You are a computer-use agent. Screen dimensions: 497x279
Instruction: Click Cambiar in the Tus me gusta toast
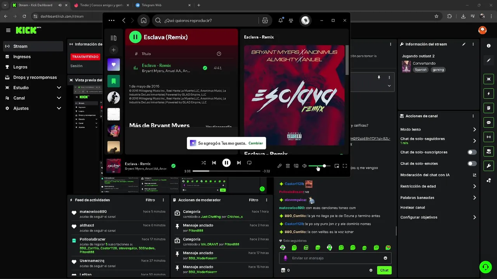pyautogui.click(x=255, y=143)
